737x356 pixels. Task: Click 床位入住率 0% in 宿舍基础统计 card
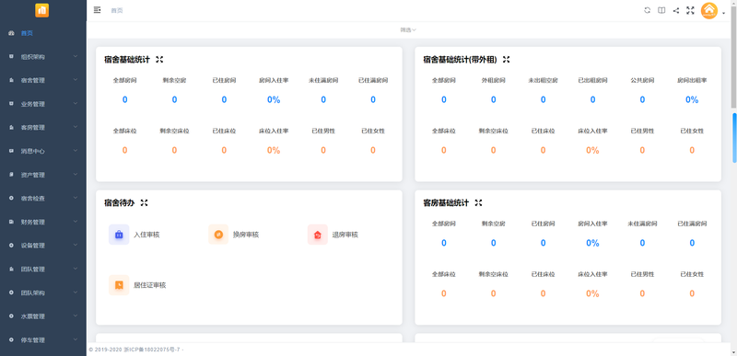coord(274,151)
